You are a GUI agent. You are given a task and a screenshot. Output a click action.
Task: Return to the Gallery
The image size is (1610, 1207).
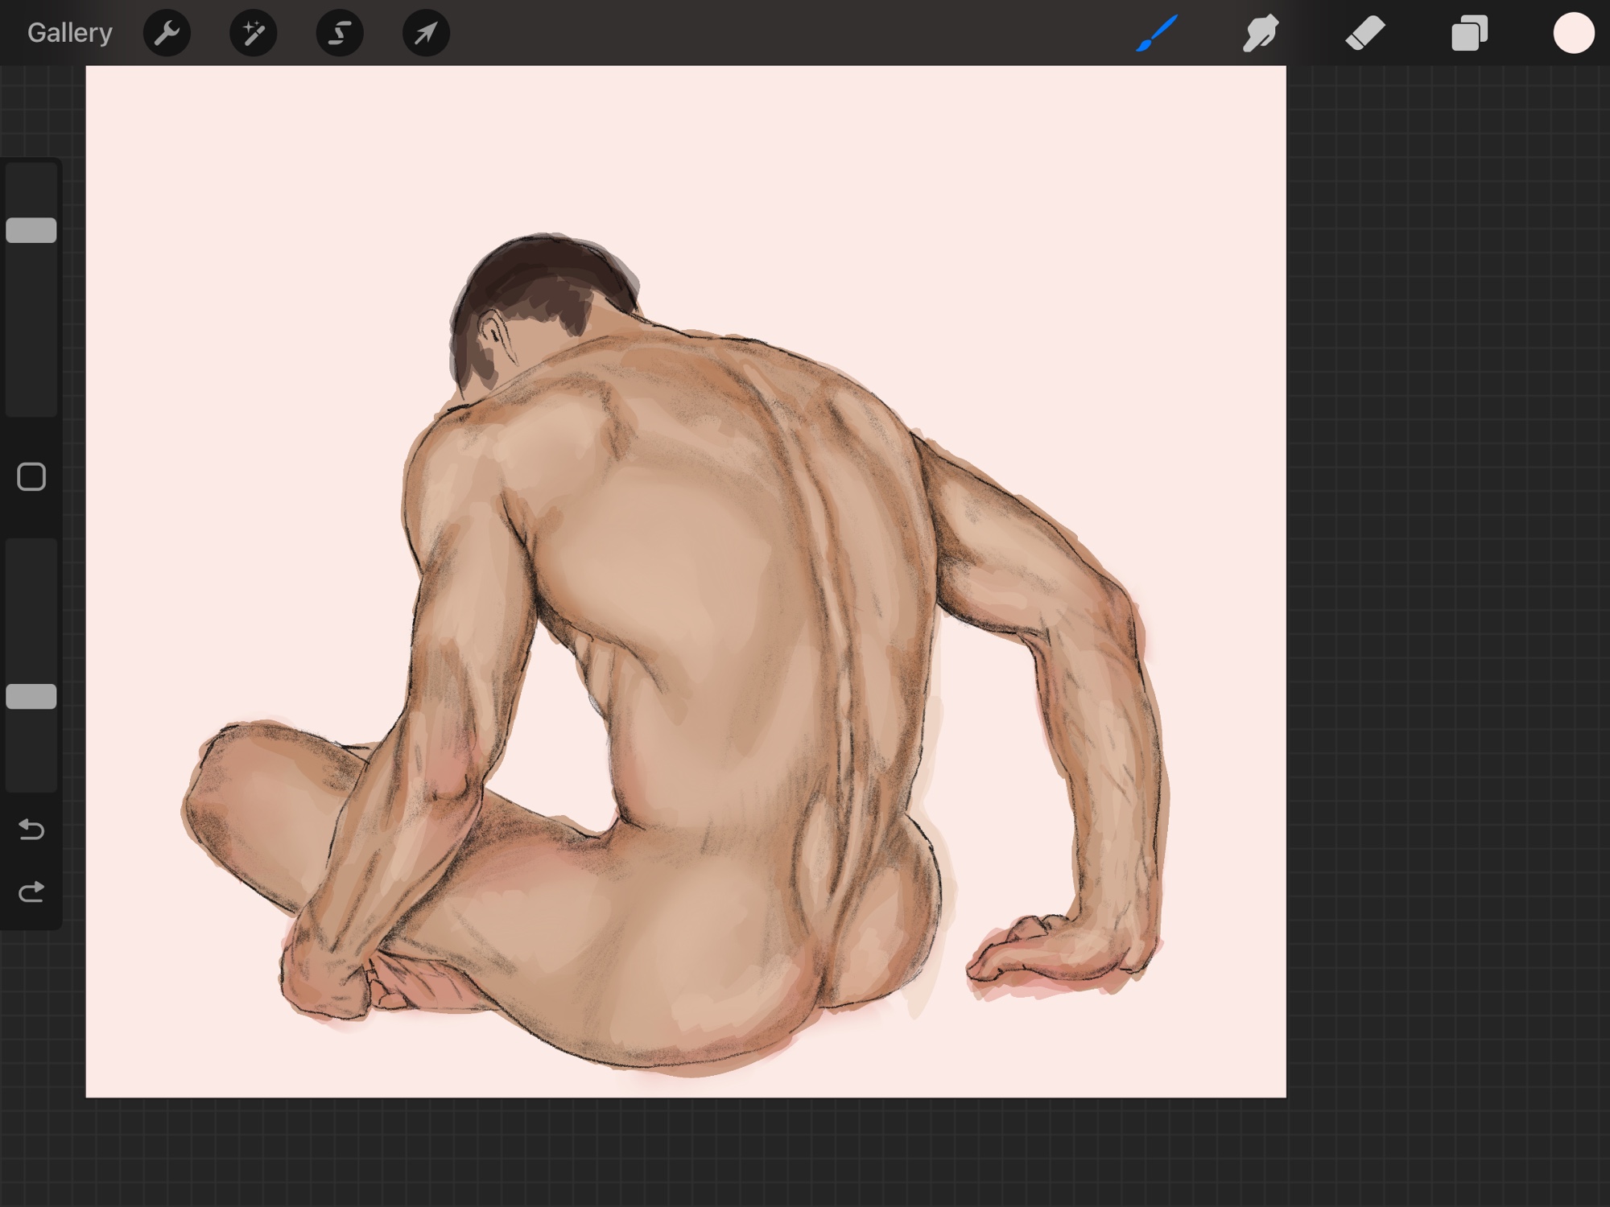tap(69, 33)
